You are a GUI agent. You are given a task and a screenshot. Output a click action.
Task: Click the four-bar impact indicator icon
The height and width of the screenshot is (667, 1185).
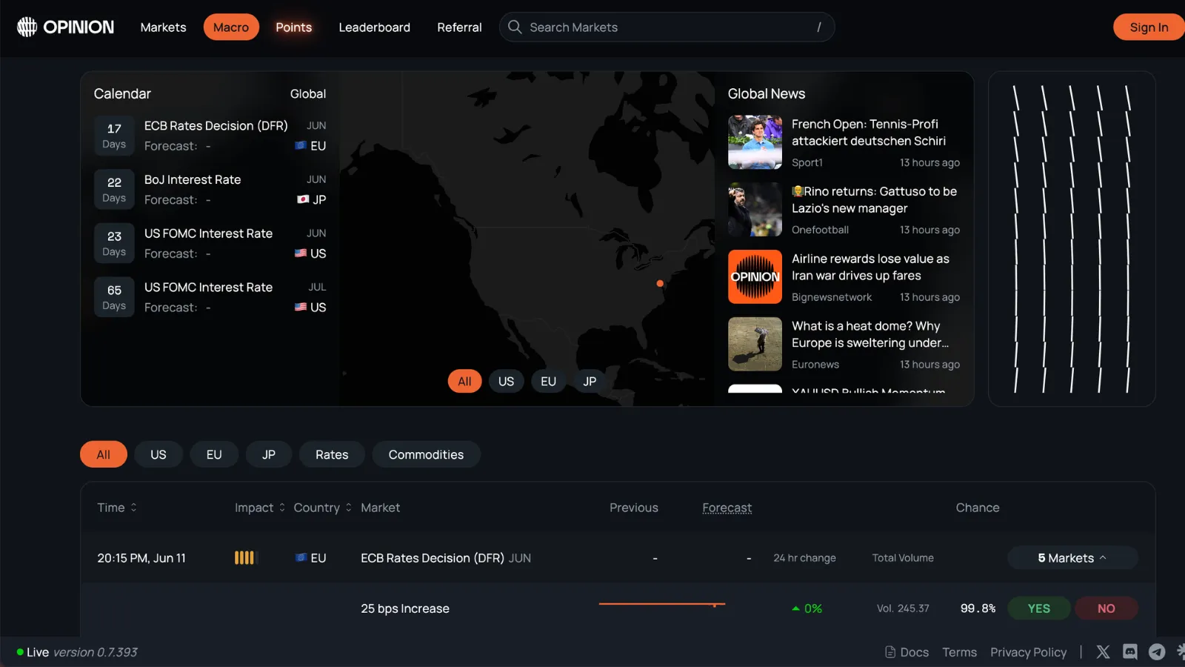(244, 557)
